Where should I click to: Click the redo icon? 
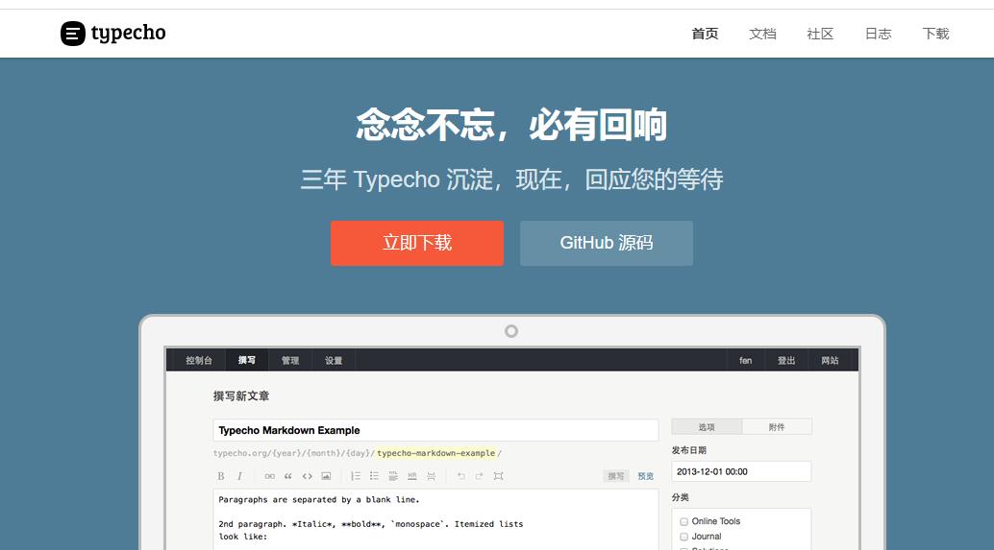[x=480, y=476]
